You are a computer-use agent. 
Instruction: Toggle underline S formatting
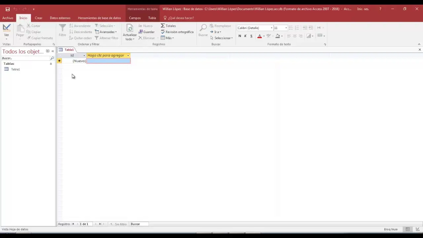point(251,36)
